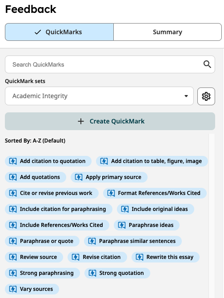Click the icon beside Vary sources

(x=13, y=289)
